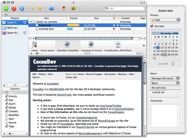Open the MP3 file attachment icon
This screenshot has width=187, height=138.
(118, 45)
